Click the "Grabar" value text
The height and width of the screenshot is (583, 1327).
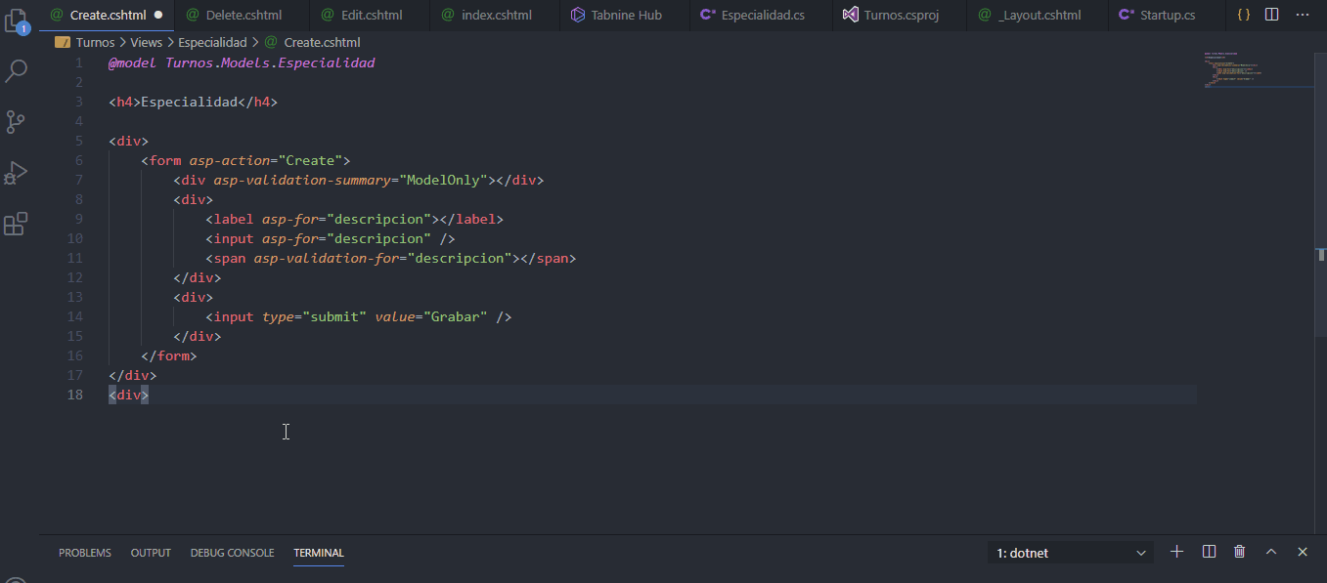[456, 316]
